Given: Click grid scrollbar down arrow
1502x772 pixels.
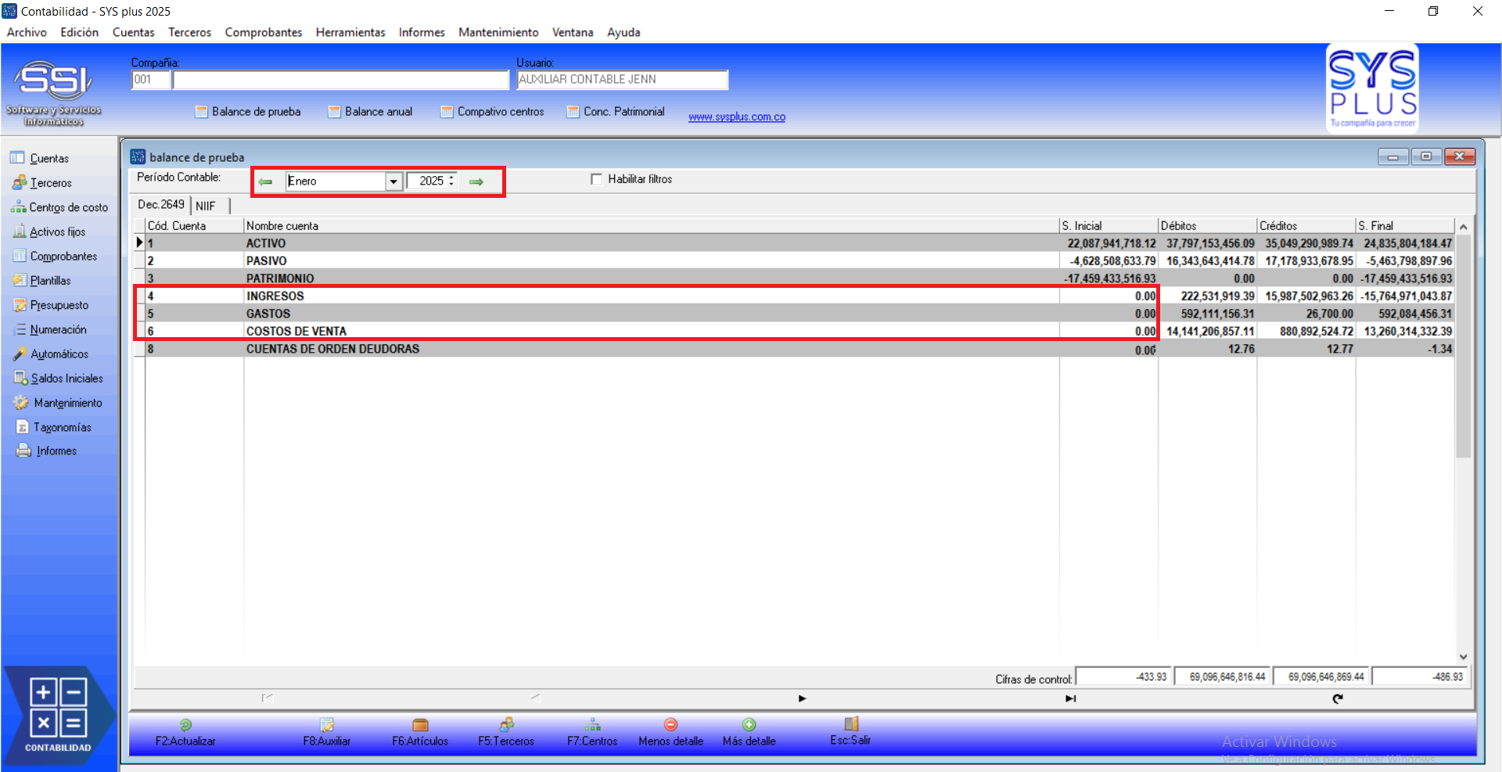Looking at the screenshot, I should (1463, 657).
